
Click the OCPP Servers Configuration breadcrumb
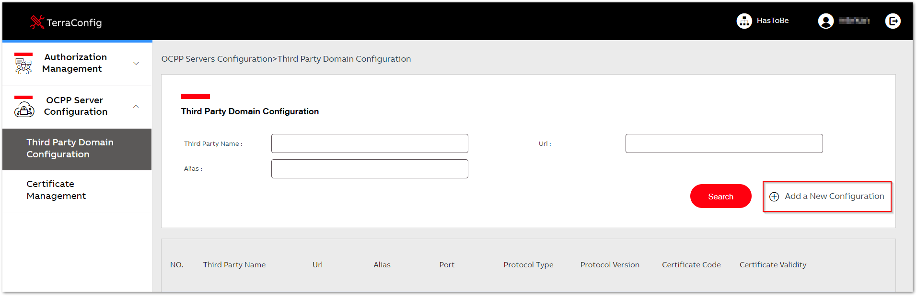click(217, 59)
